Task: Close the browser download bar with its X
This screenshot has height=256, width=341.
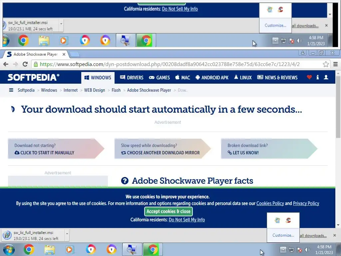Action: [334, 235]
